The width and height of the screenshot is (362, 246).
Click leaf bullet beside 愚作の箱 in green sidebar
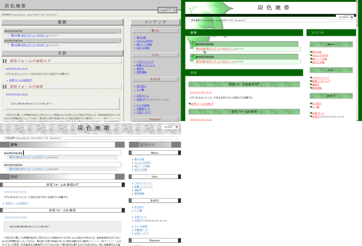[x=311, y=52]
